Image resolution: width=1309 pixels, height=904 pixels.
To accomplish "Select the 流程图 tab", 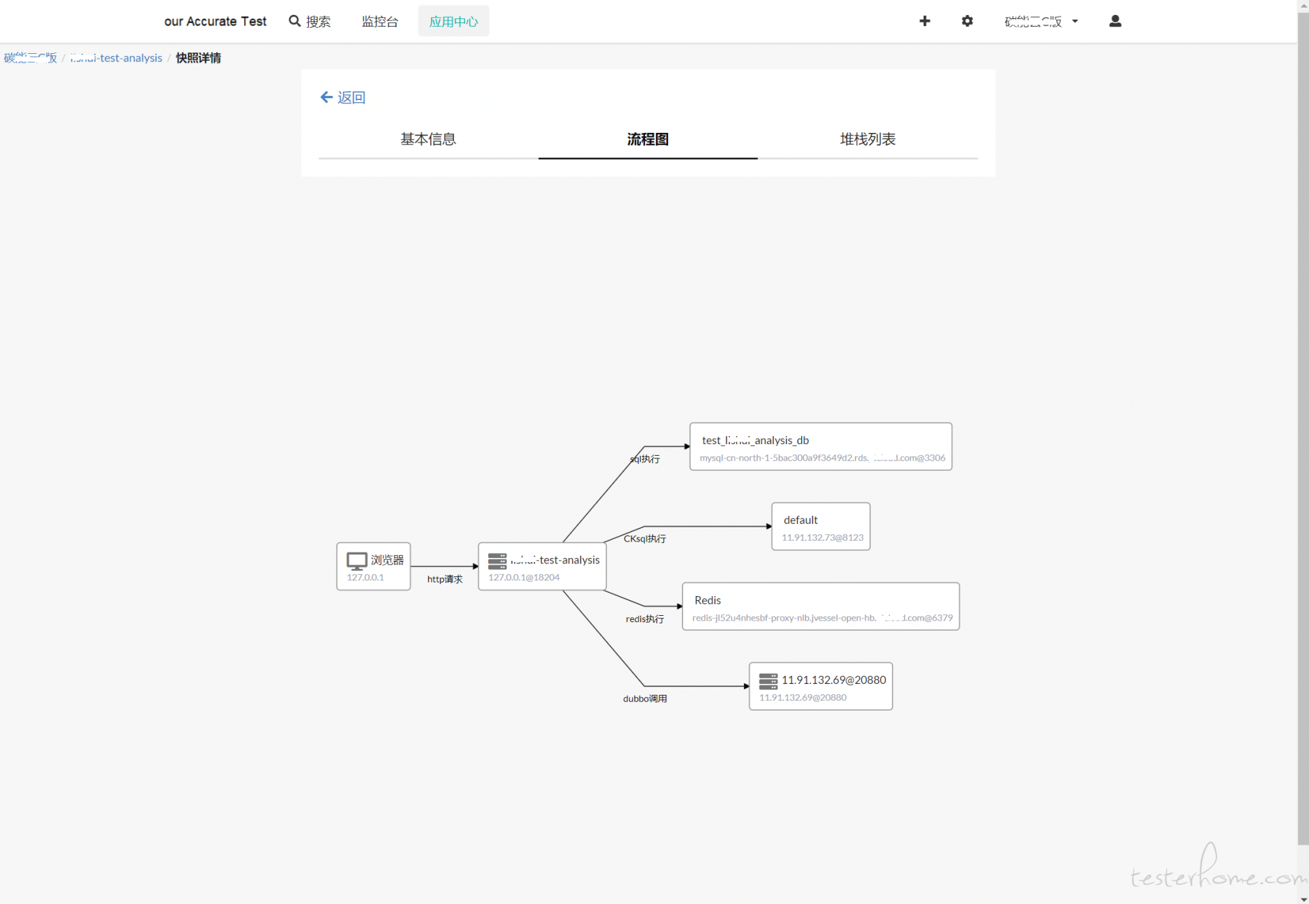I will 648,140.
